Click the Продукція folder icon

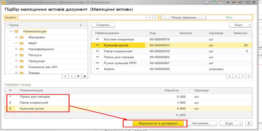(x=22, y=61)
